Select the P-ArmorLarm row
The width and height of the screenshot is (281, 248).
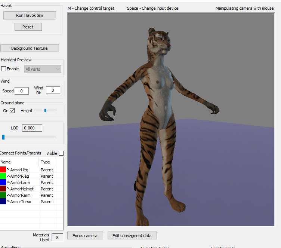coord(31,183)
